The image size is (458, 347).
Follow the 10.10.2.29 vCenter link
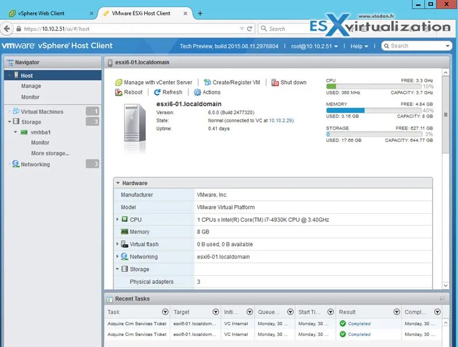click(x=281, y=120)
